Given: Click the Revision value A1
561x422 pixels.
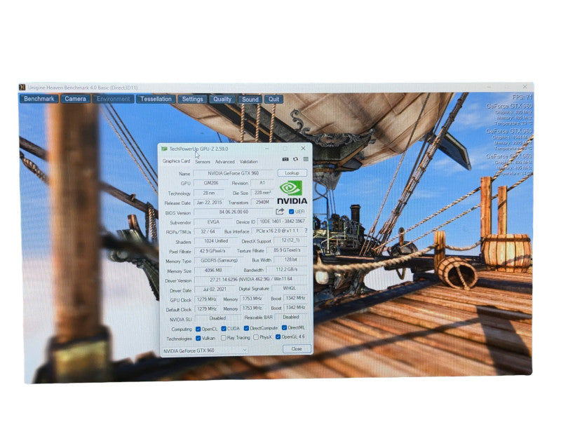Looking at the screenshot, I should point(262,183).
